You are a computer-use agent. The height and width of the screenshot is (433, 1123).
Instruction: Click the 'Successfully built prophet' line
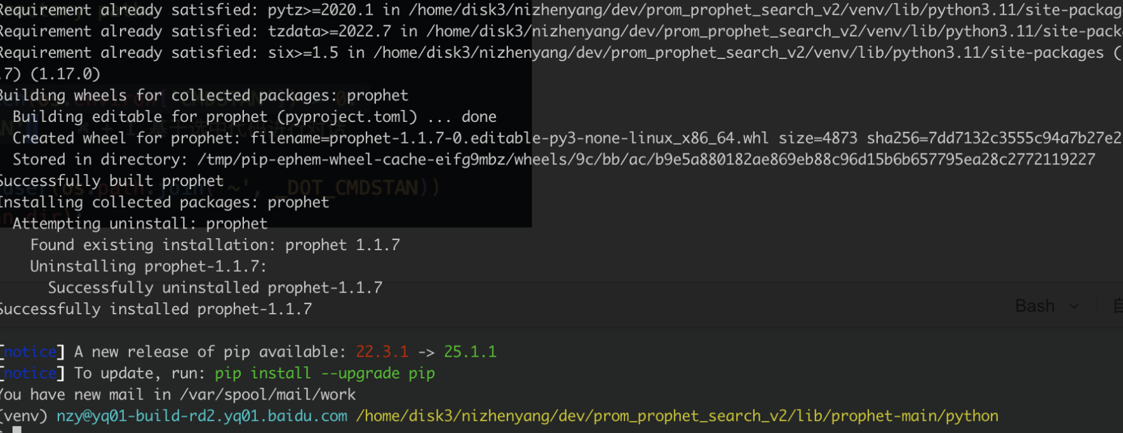(x=112, y=181)
